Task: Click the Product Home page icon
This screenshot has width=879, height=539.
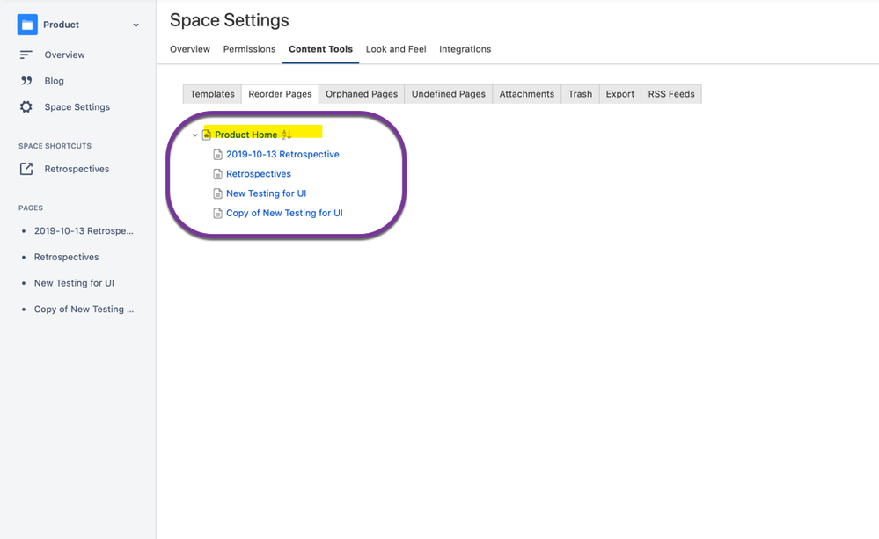Action: coord(206,135)
